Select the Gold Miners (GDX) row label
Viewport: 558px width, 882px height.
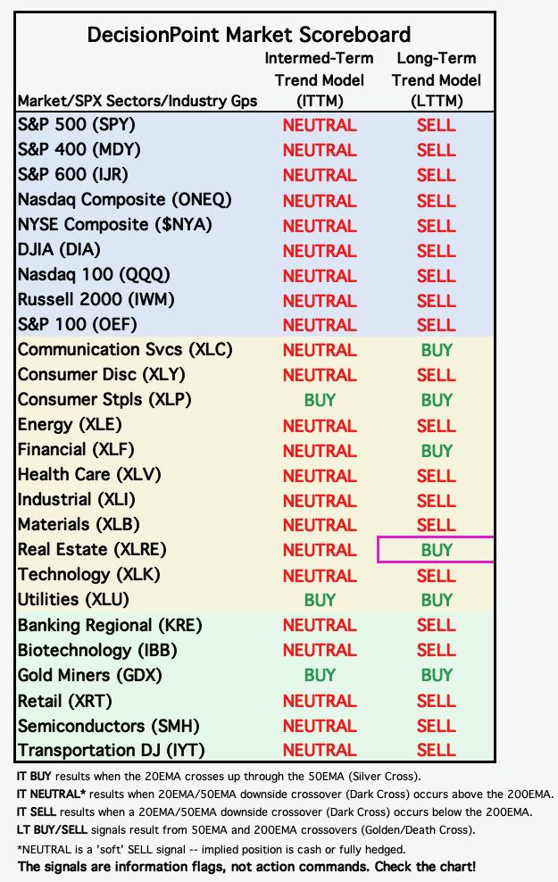89,675
